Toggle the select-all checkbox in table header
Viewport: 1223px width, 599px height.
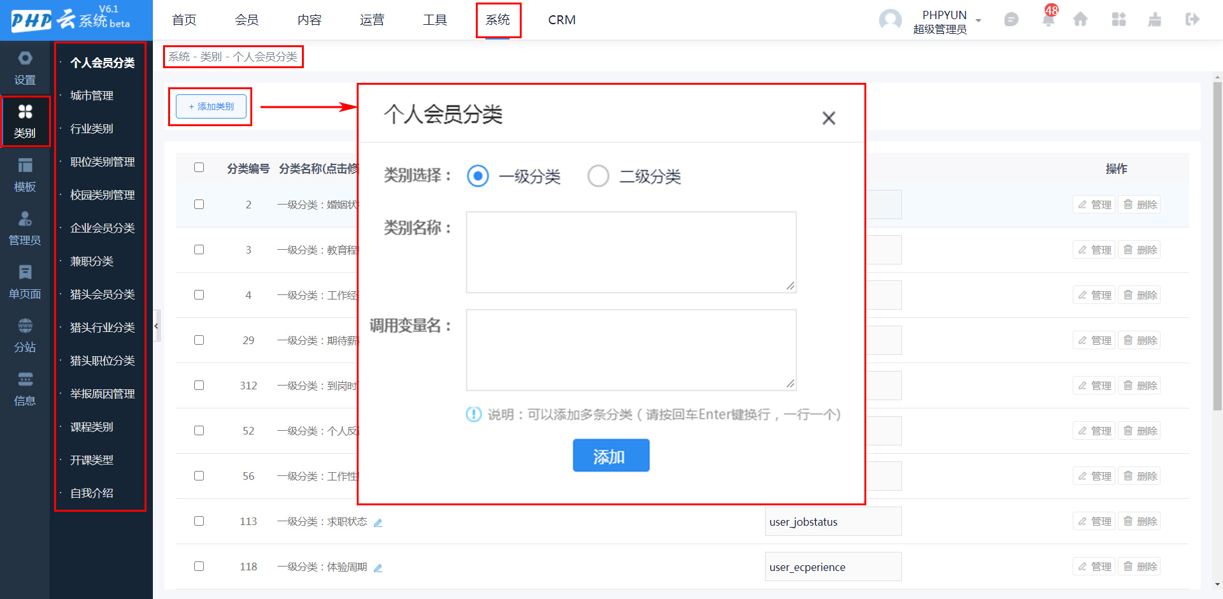tap(199, 168)
